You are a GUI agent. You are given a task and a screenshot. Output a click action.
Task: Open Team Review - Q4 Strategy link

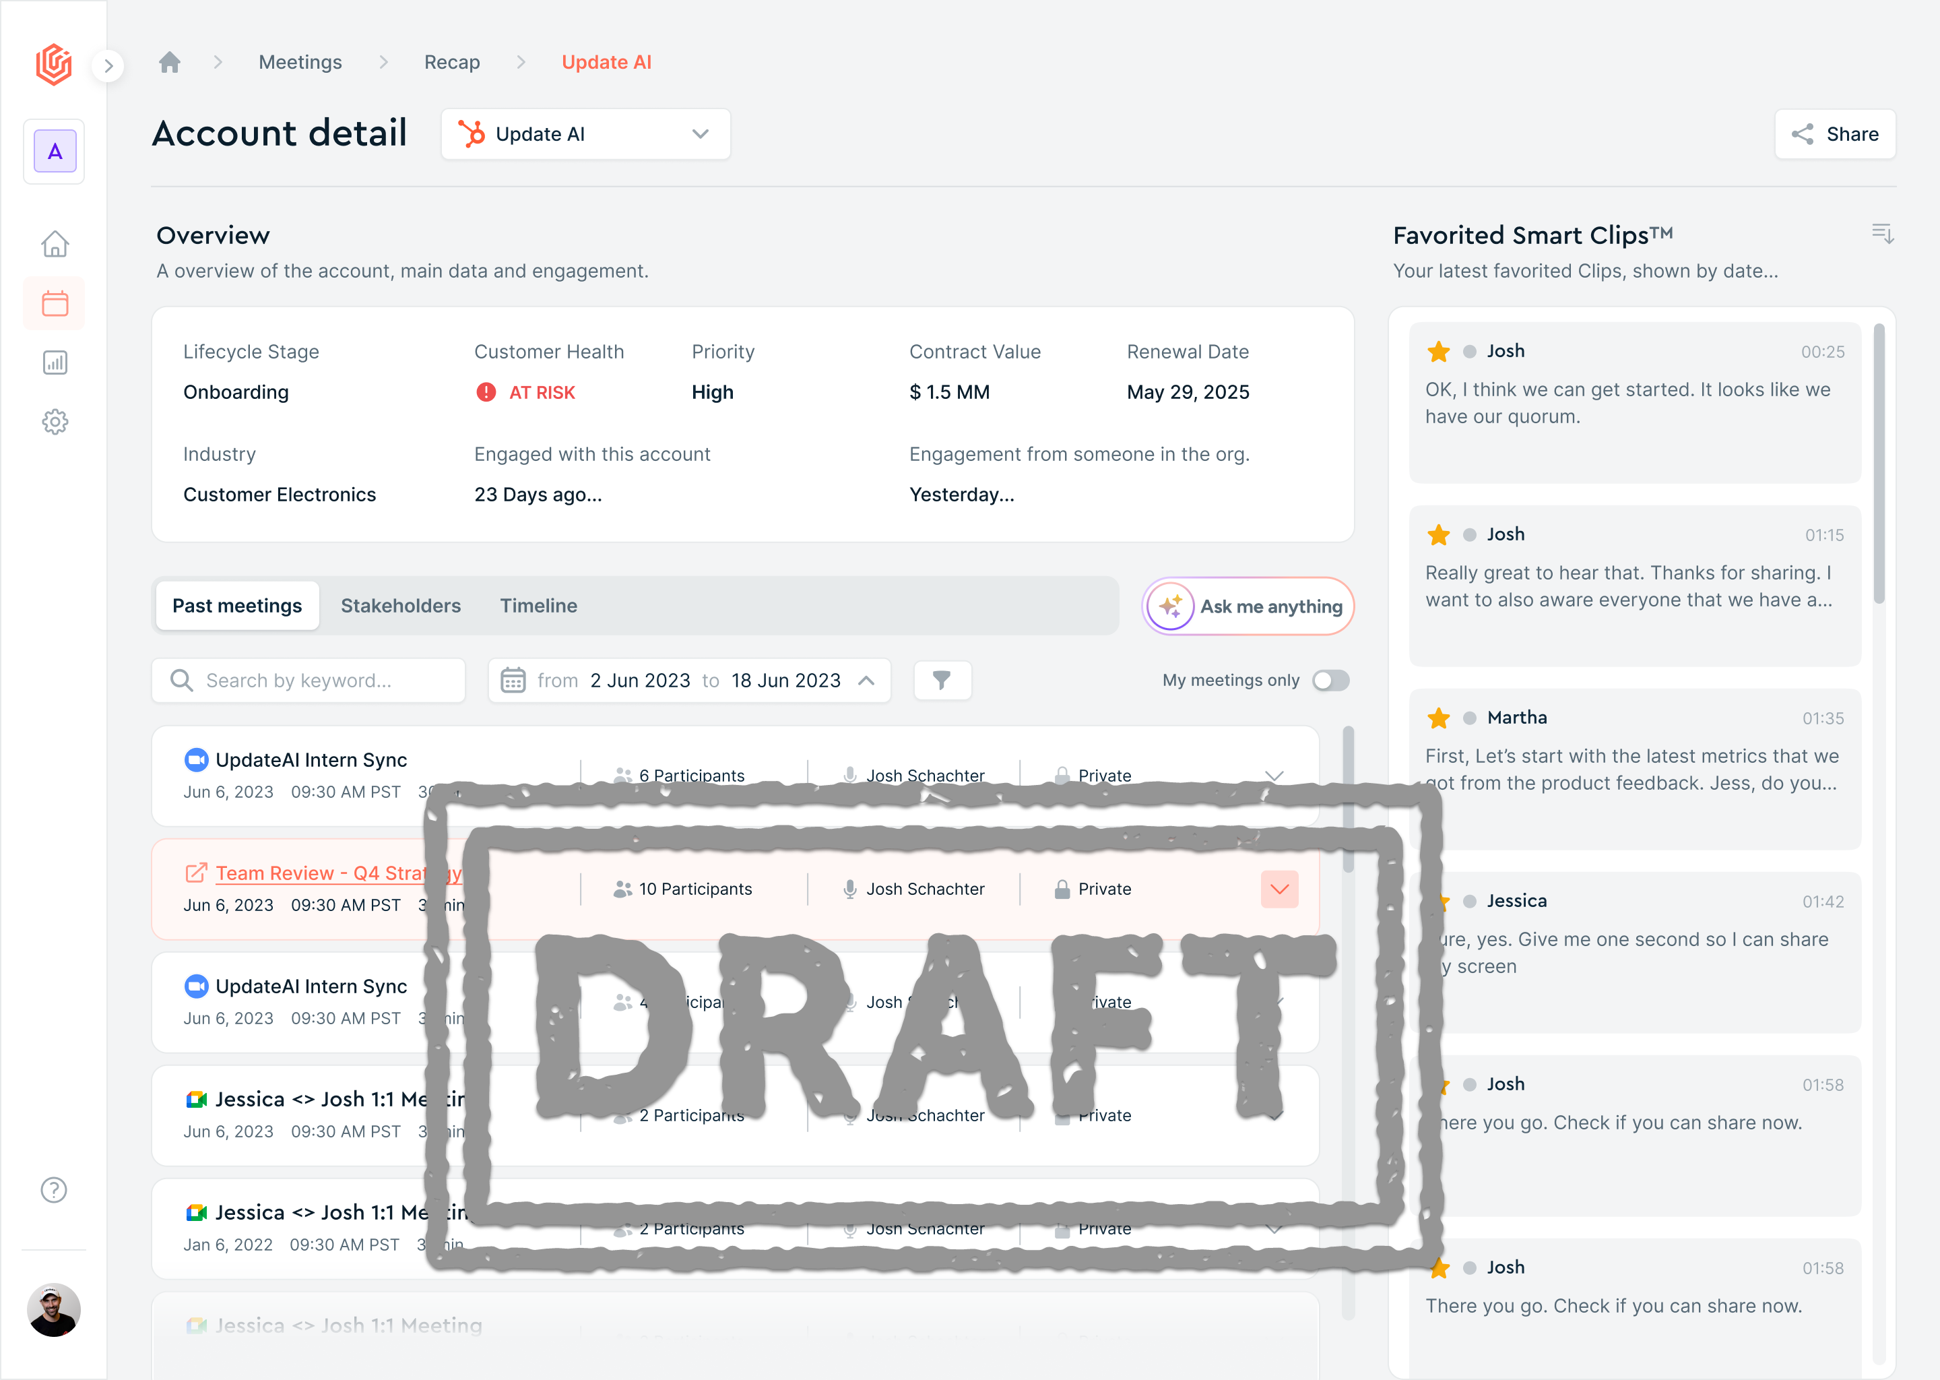pos(338,873)
